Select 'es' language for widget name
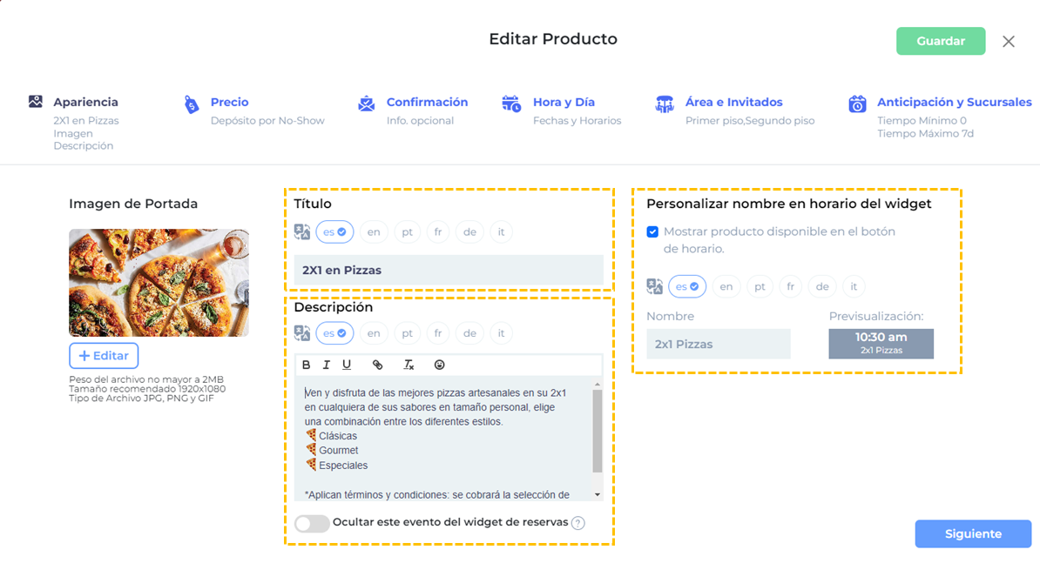Viewport: 1040px width, 563px height. [x=687, y=287]
